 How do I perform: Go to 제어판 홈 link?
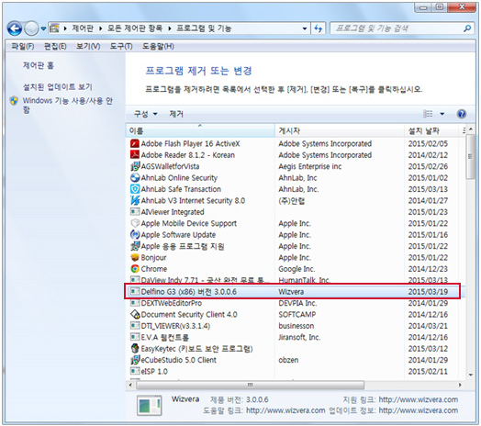coord(39,65)
